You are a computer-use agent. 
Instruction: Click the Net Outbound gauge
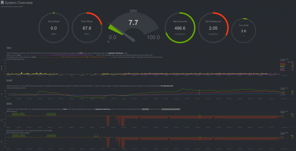(x=213, y=28)
